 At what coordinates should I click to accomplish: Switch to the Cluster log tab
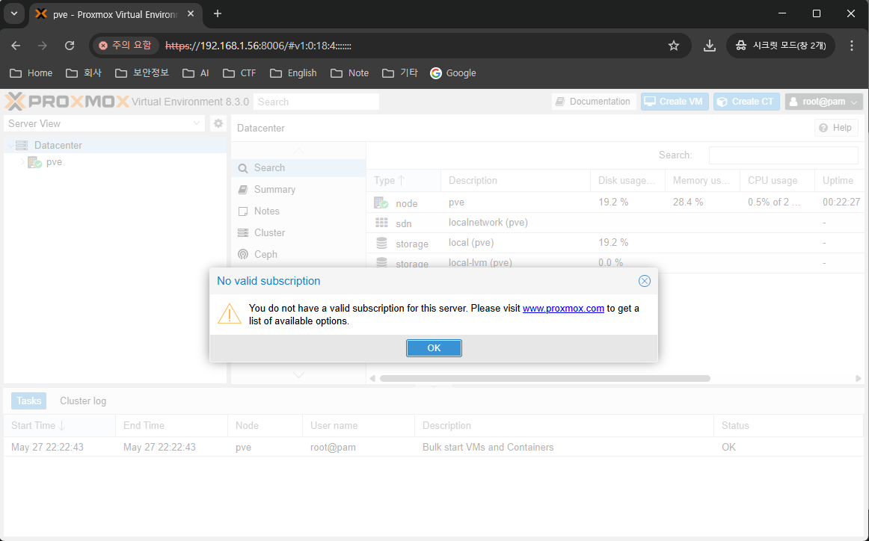83,401
